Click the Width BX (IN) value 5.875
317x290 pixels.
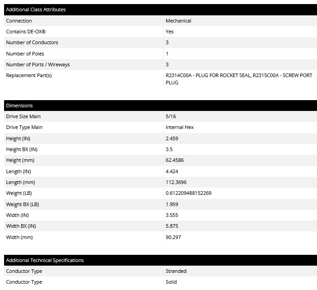click(x=172, y=226)
